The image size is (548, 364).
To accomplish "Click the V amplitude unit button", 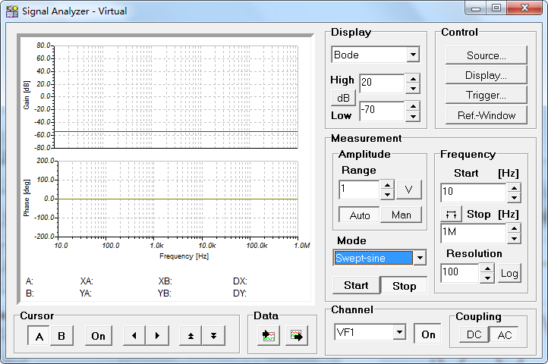I will [x=408, y=190].
